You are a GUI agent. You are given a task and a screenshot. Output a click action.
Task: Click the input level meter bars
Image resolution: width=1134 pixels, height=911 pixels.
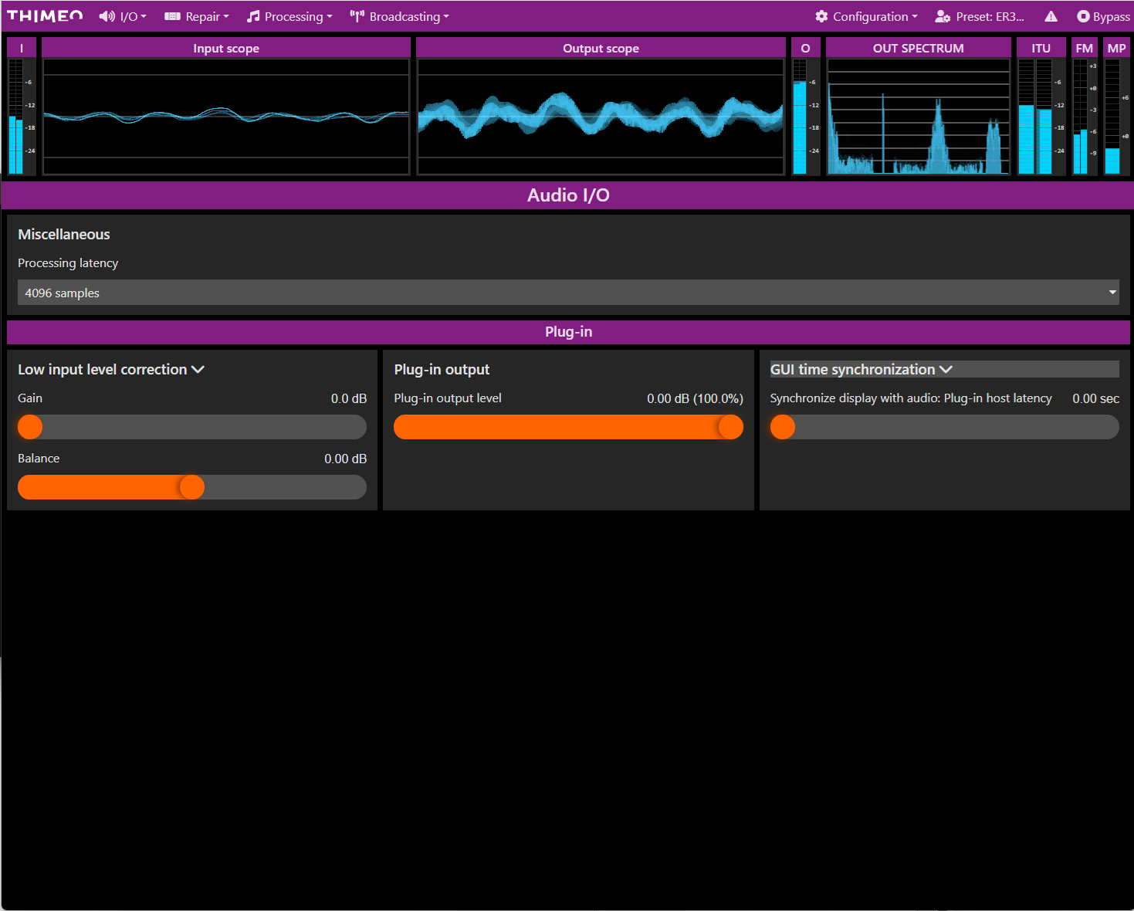pos(15,117)
